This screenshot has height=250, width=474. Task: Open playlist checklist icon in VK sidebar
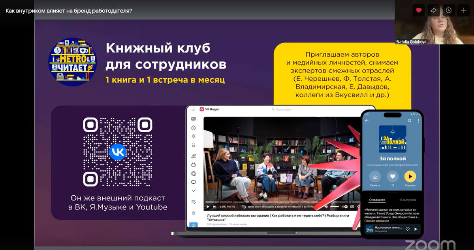coord(194,202)
